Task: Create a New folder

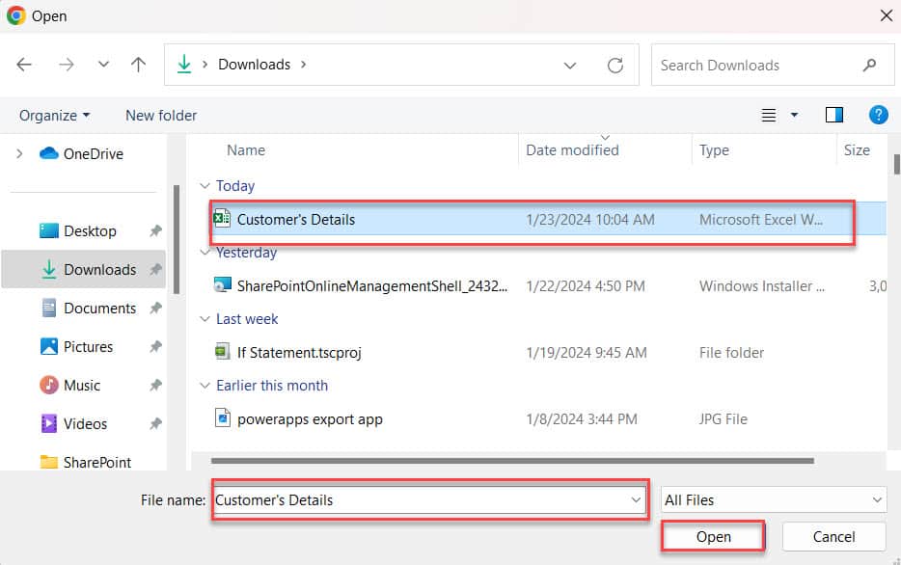Action: (x=161, y=116)
